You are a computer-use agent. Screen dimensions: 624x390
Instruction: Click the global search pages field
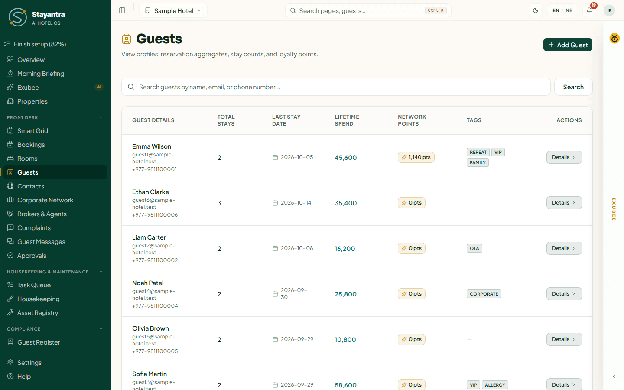(x=368, y=10)
